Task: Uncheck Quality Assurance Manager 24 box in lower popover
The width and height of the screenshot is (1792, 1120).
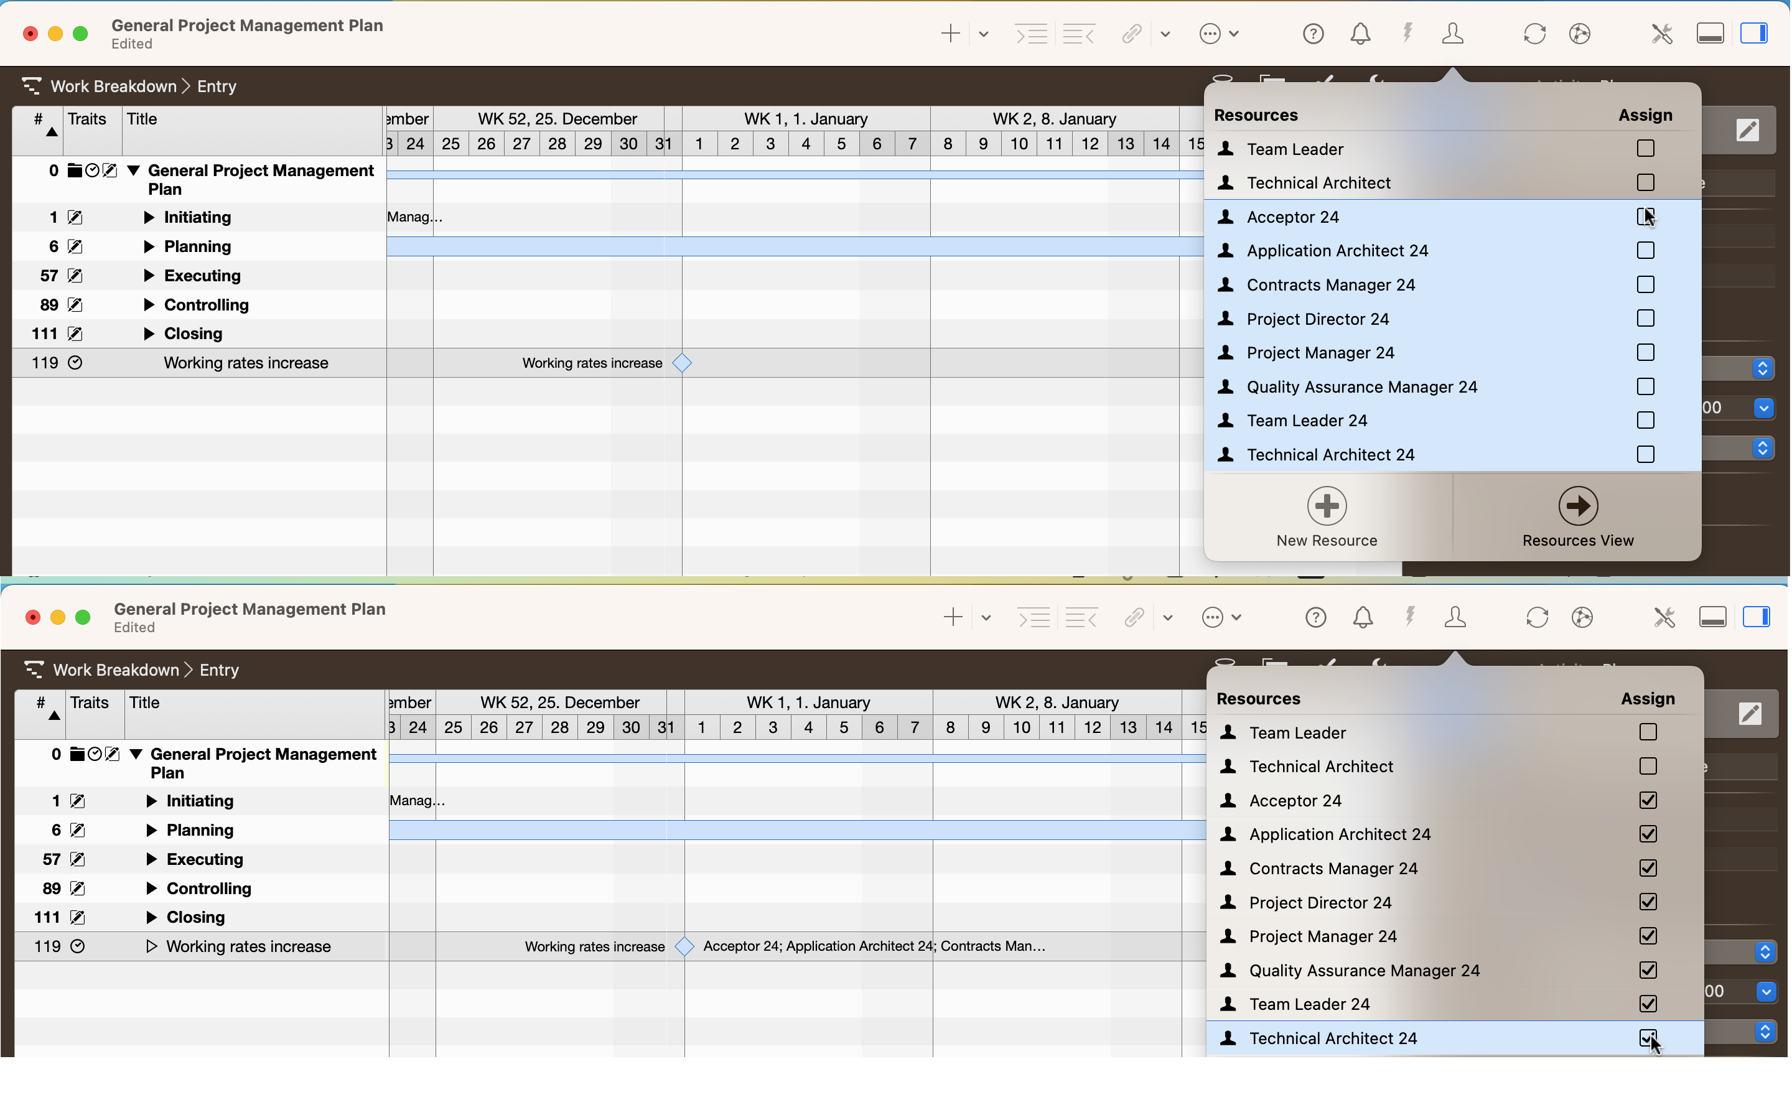Action: 1648,969
